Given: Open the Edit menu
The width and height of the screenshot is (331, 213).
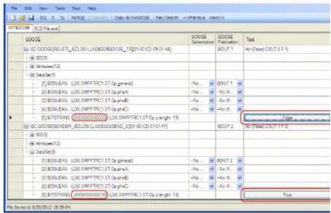Looking at the screenshot, I should pyautogui.click(x=28, y=8).
